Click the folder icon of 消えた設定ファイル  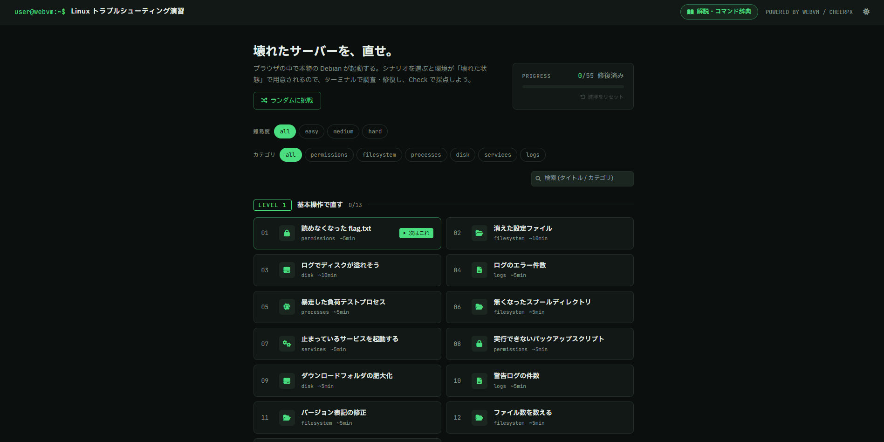(x=479, y=233)
